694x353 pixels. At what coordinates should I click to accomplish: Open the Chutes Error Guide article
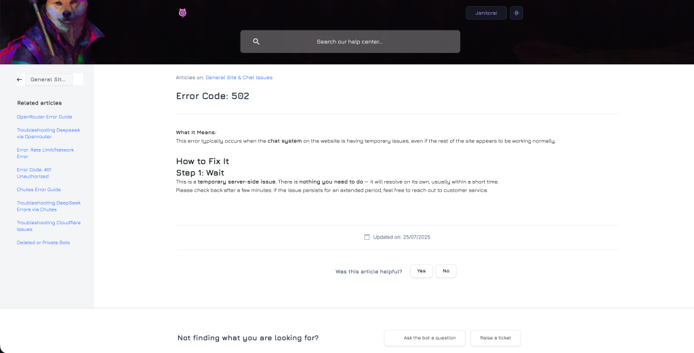pos(39,190)
